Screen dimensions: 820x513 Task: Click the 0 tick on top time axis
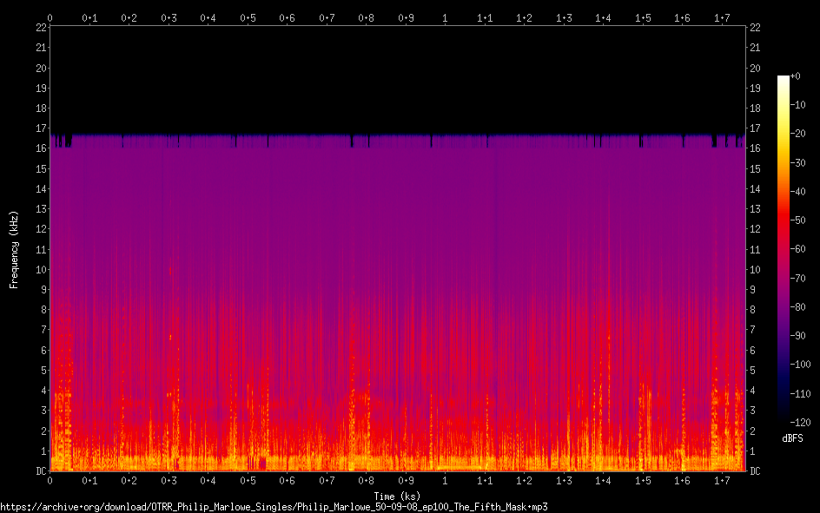[x=50, y=17]
